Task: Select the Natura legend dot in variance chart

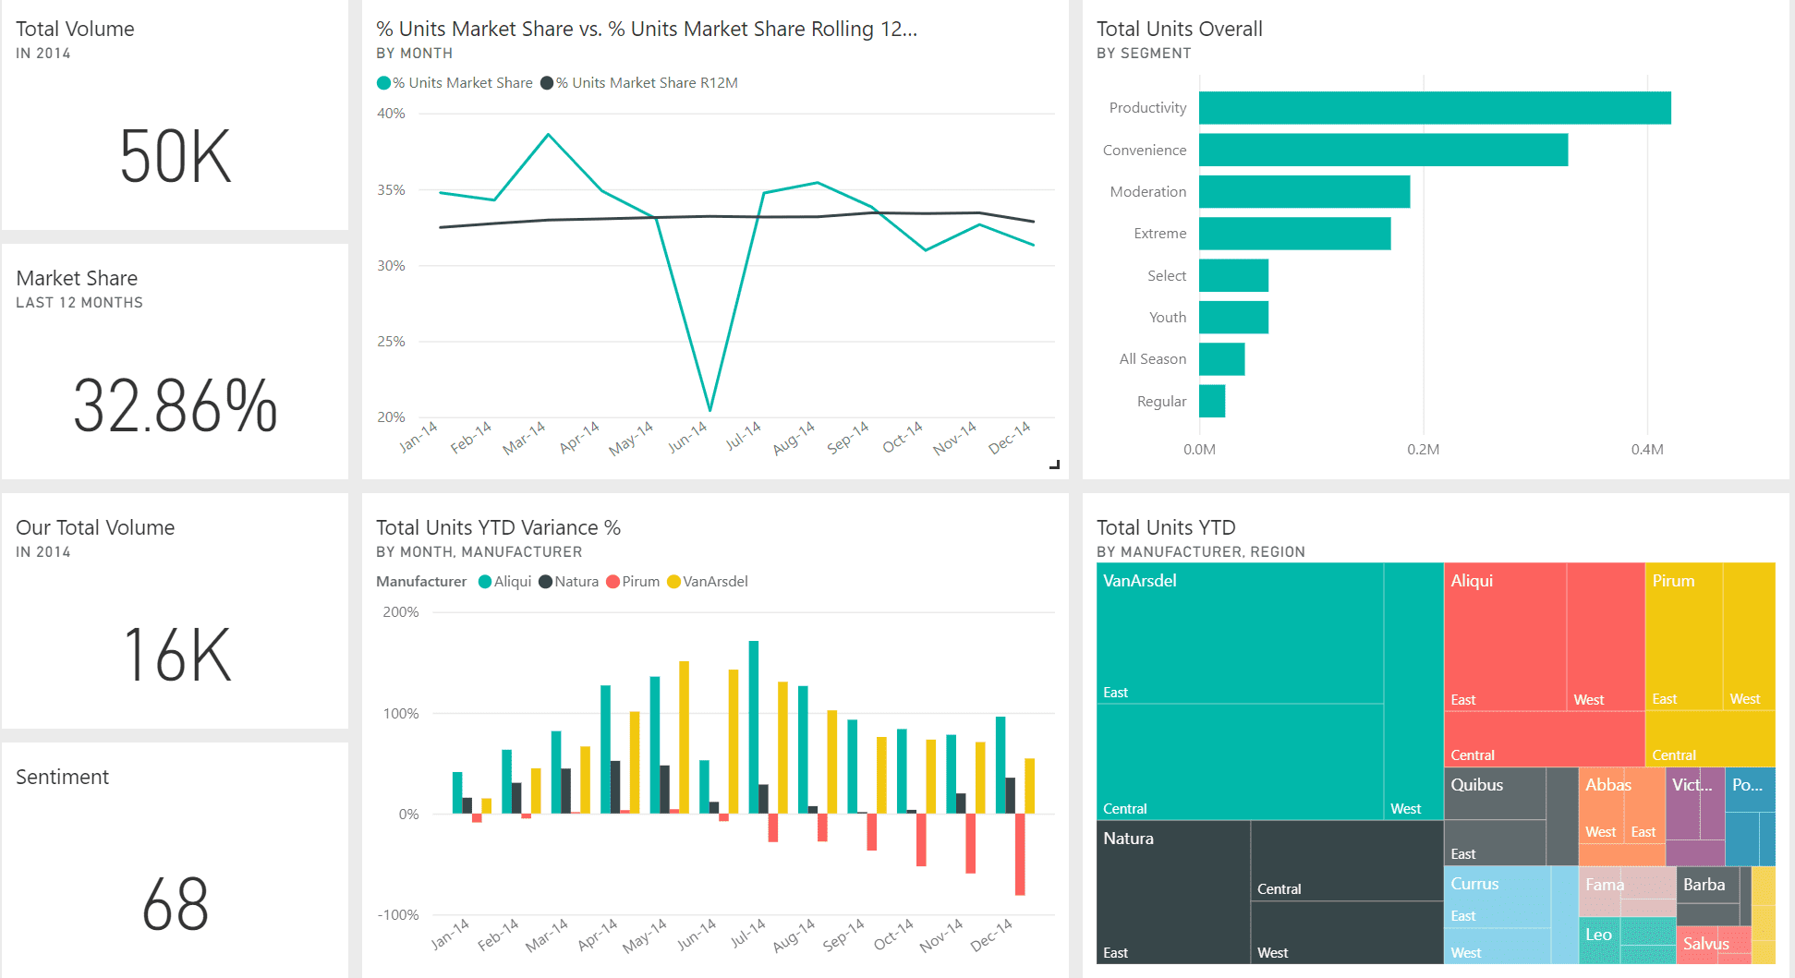Action: pyautogui.click(x=546, y=582)
